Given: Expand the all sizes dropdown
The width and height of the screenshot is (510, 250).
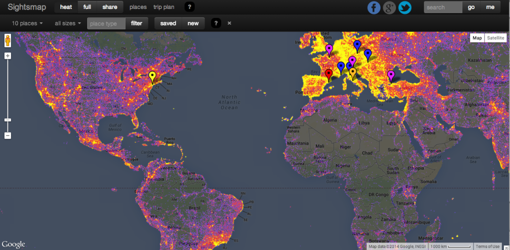Looking at the screenshot, I should [68, 23].
